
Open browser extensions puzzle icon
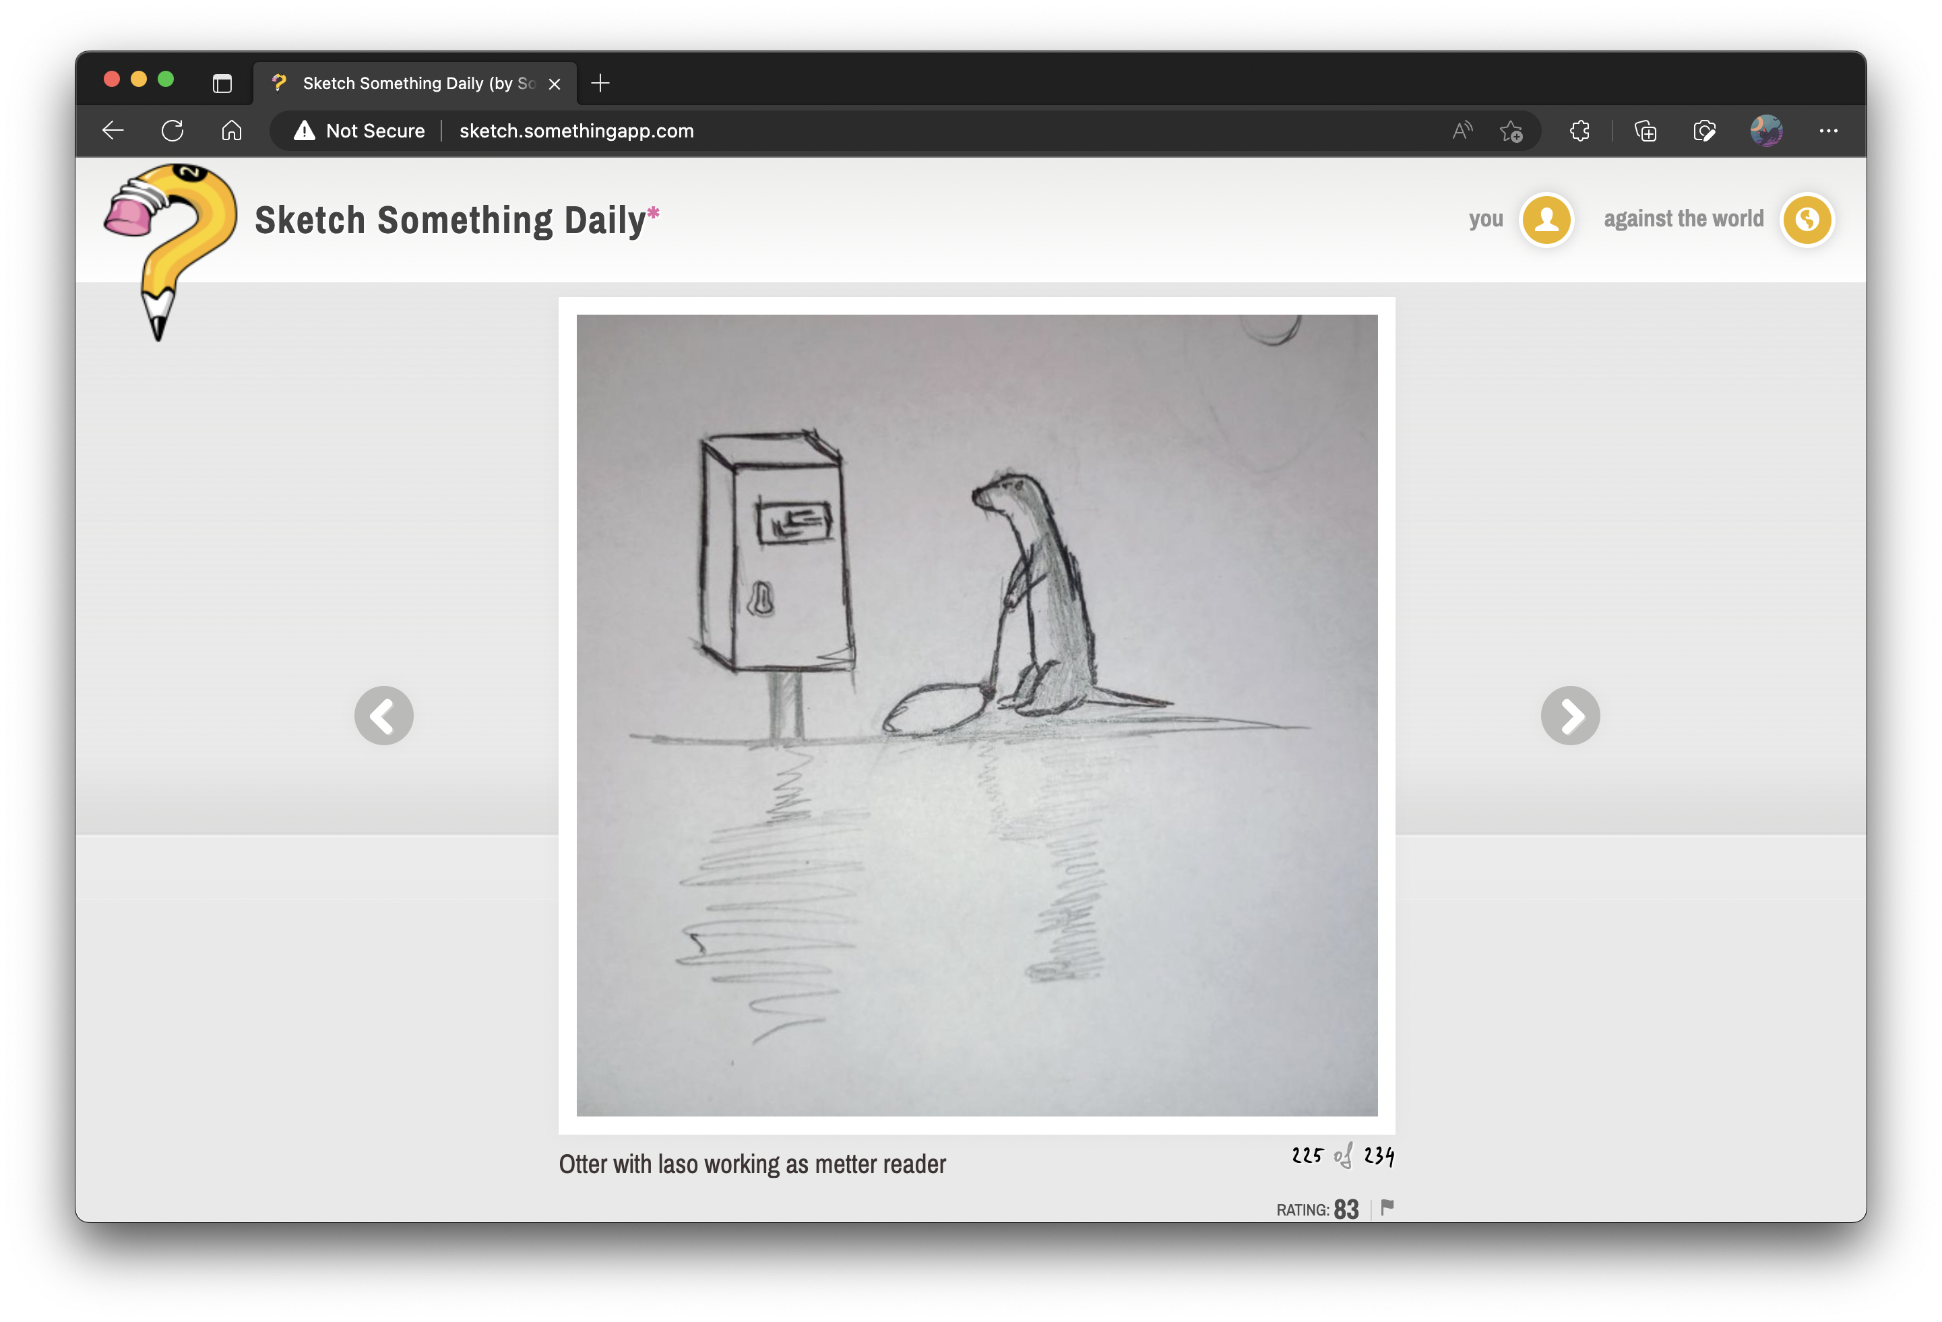(x=1579, y=131)
